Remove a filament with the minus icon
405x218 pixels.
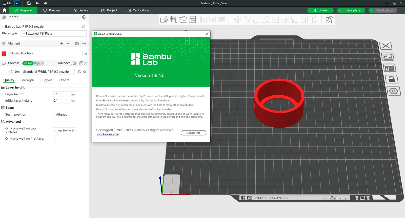[x=68, y=43]
